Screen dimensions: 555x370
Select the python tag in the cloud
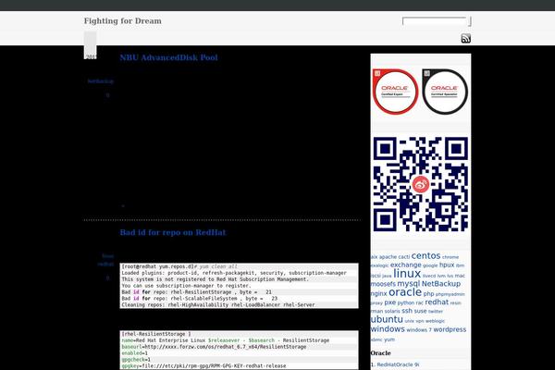pos(406,302)
